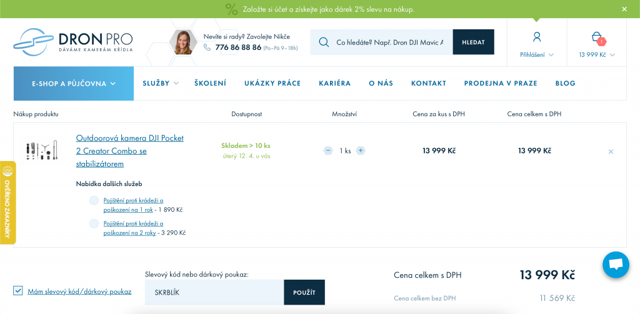This screenshot has height=314, width=640.
Task: Open KARIÉRA menu item
Action: point(335,83)
